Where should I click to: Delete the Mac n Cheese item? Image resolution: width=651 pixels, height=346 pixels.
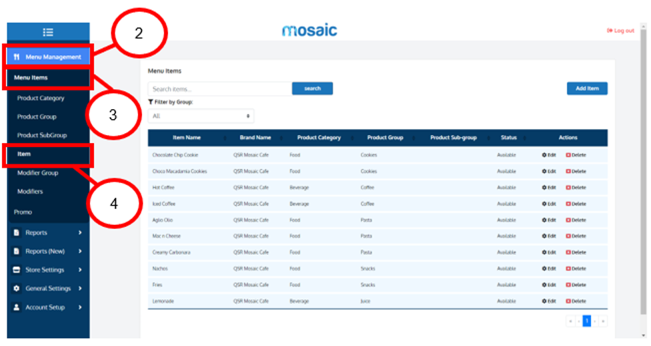(x=576, y=236)
